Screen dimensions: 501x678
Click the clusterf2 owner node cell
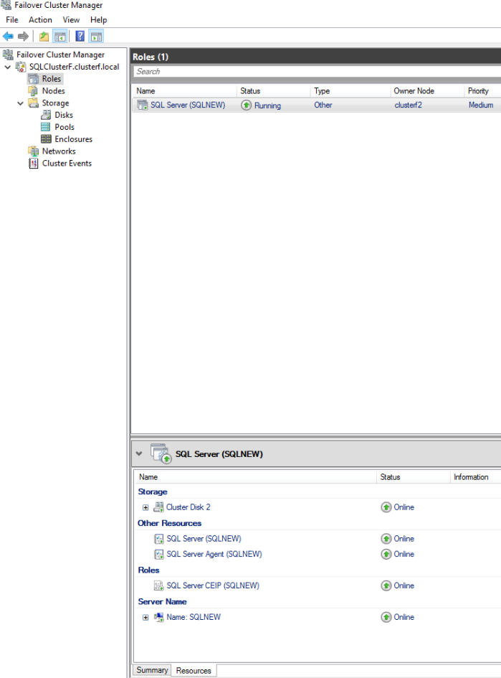coord(408,105)
